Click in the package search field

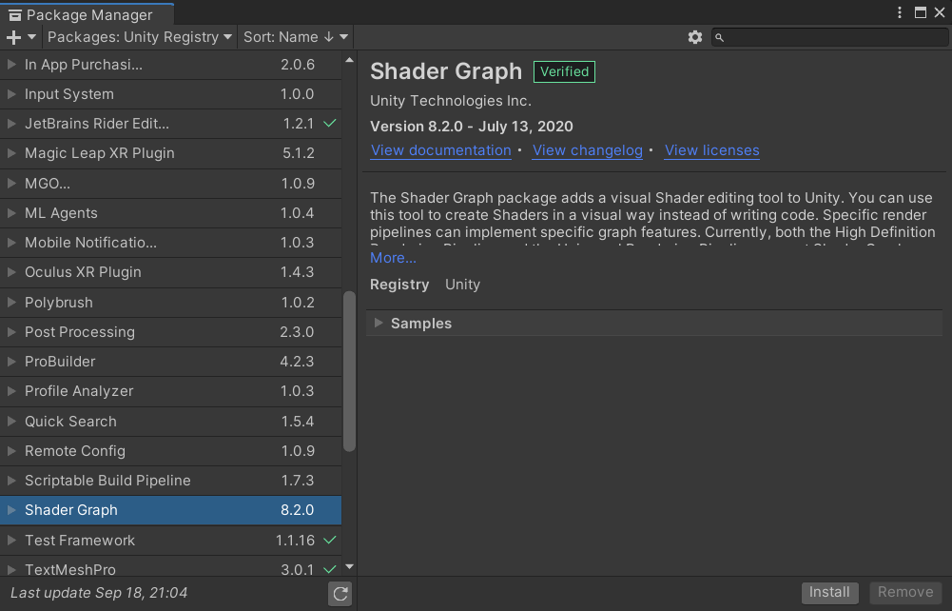(x=829, y=38)
